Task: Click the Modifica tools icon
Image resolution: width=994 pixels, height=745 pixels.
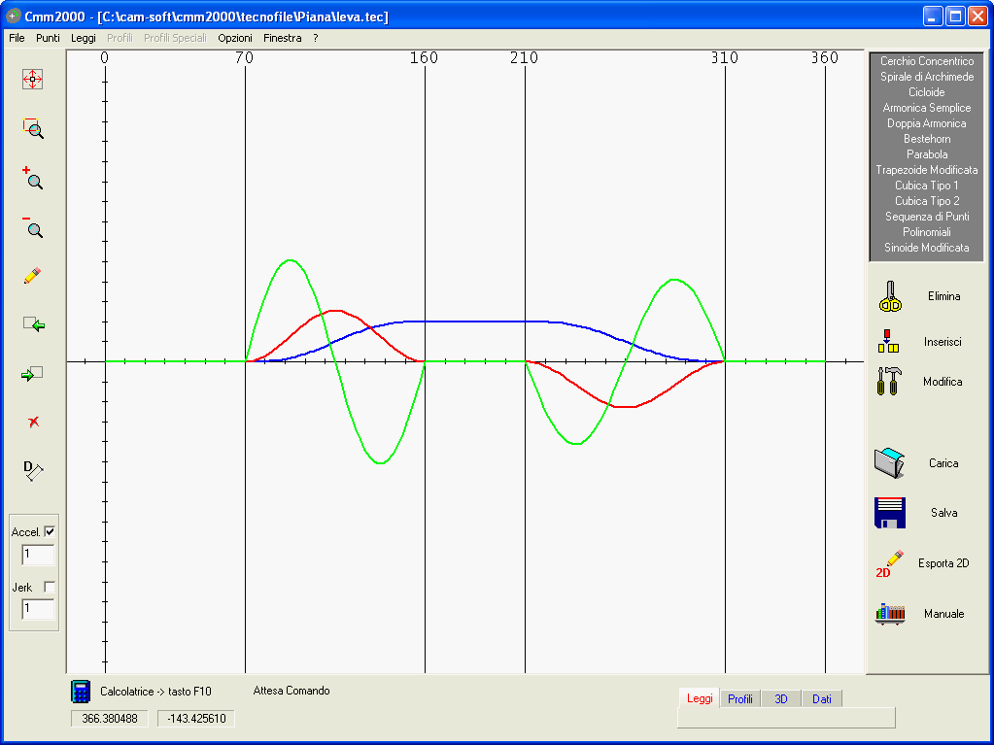Action: [x=889, y=382]
